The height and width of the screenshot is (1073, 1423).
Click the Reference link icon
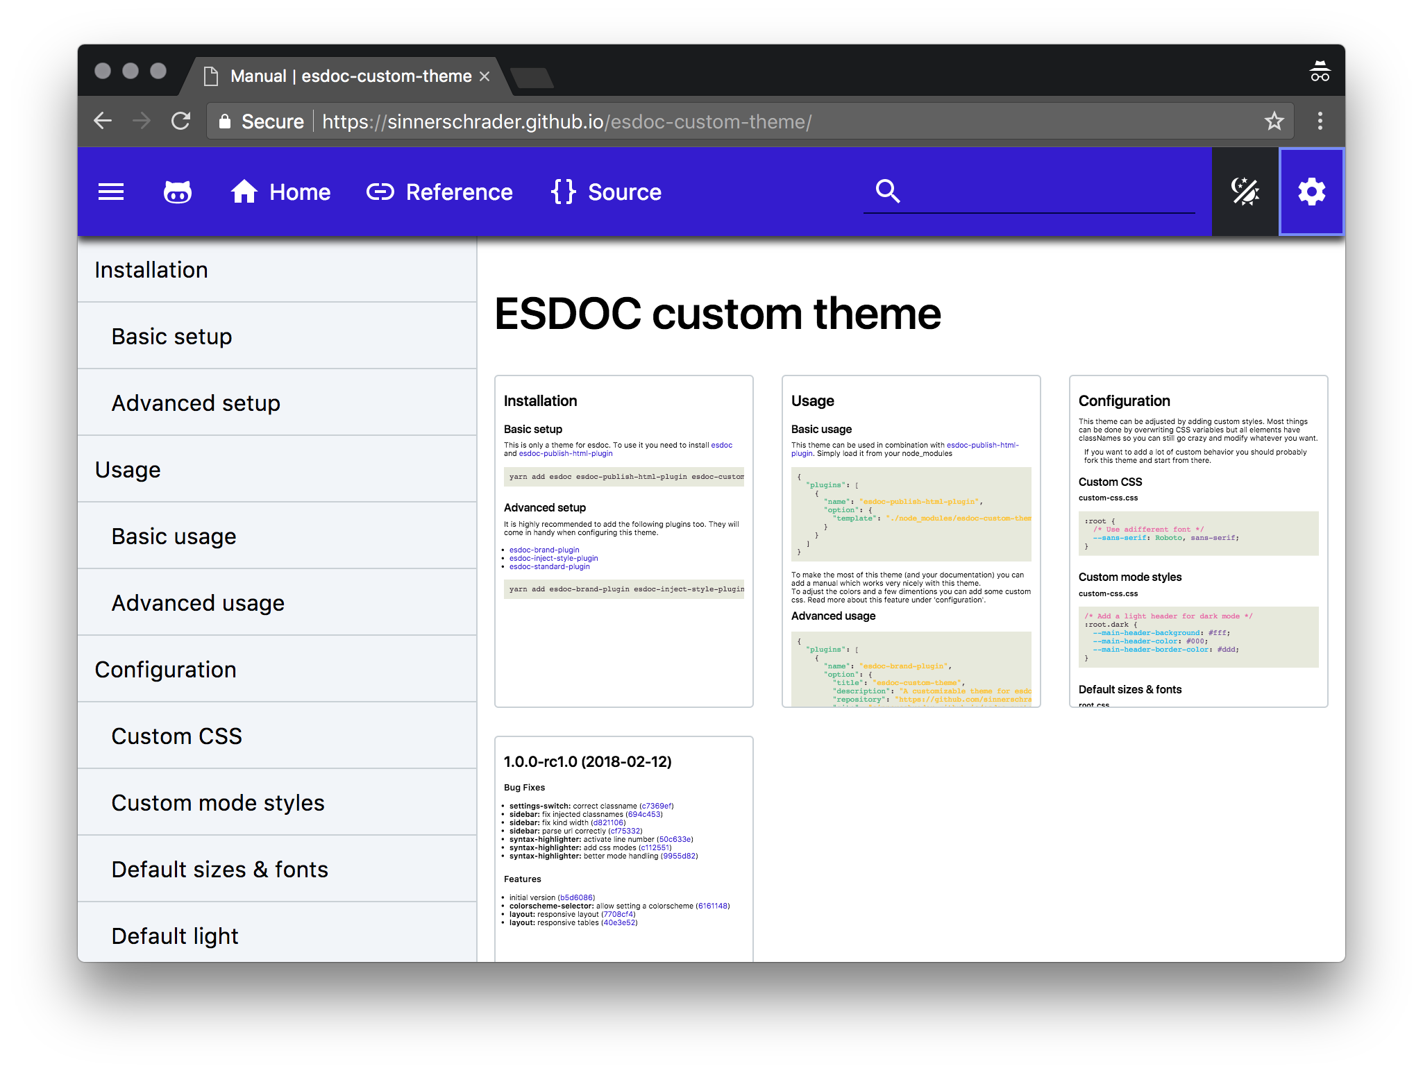coord(380,192)
